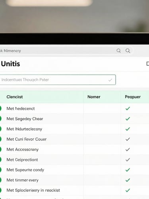Select 'Met Splocleriaary in reackist' text
This screenshot has width=149, height=199.
click(33, 190)
